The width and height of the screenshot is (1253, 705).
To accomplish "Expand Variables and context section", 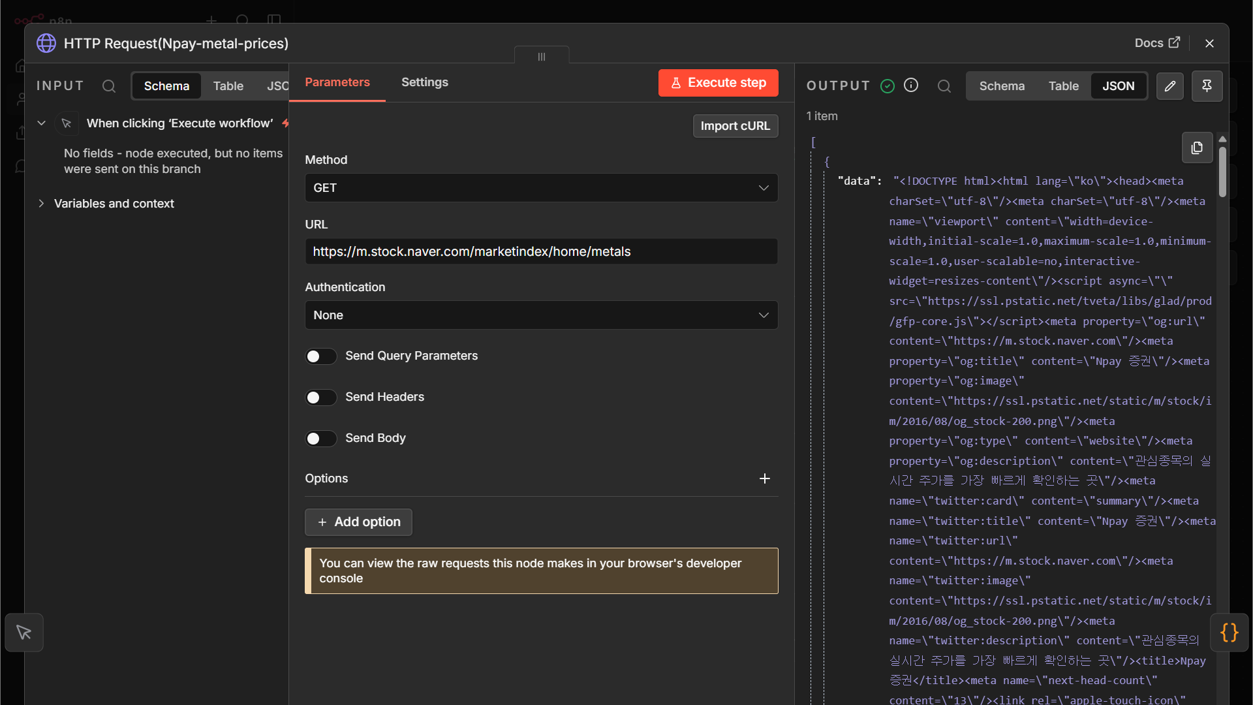I will click(114, 204).
